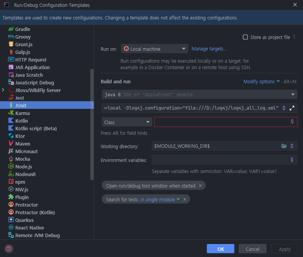Screen dimensions: 303x257
Task: Select the Maven icon
Action: (x=11, y=144)
